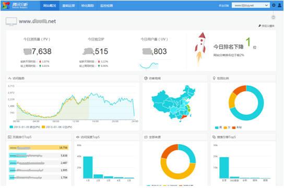Click the orange segment of sources donut
The height and width of the screenshot is (188, 284).
coord(168,150)
